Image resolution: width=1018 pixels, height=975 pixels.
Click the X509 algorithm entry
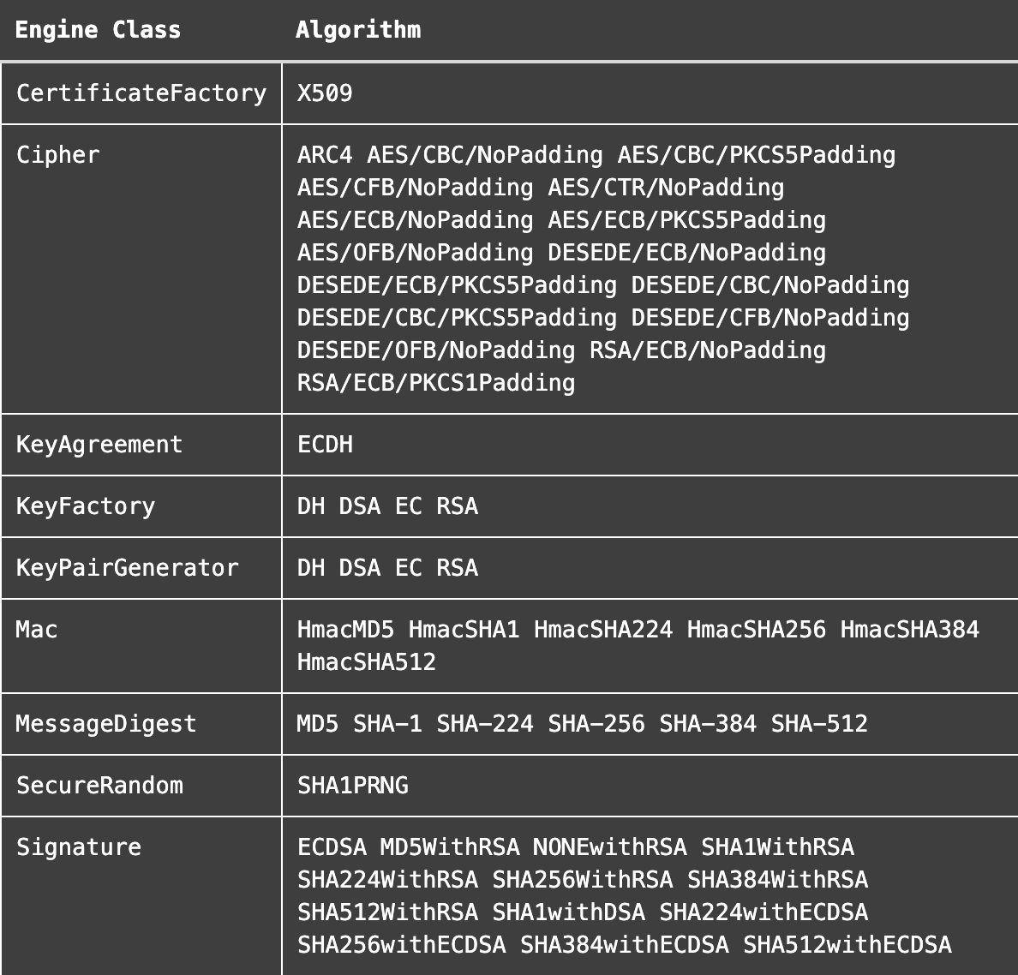pyautogui.click(x=325, y=93)
